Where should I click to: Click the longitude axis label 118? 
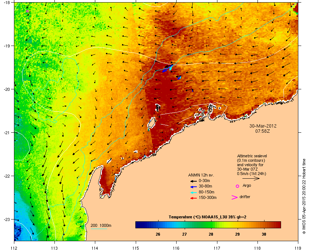(257, 248)
